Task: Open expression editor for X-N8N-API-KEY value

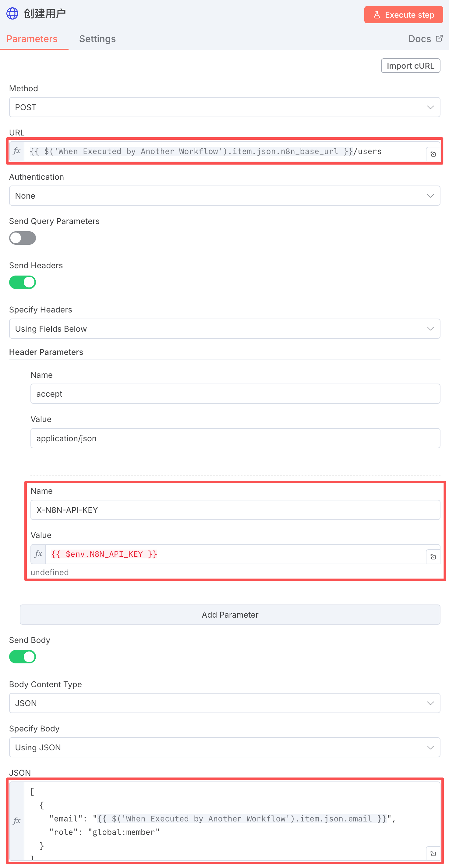Action: (x=433, y=557)
